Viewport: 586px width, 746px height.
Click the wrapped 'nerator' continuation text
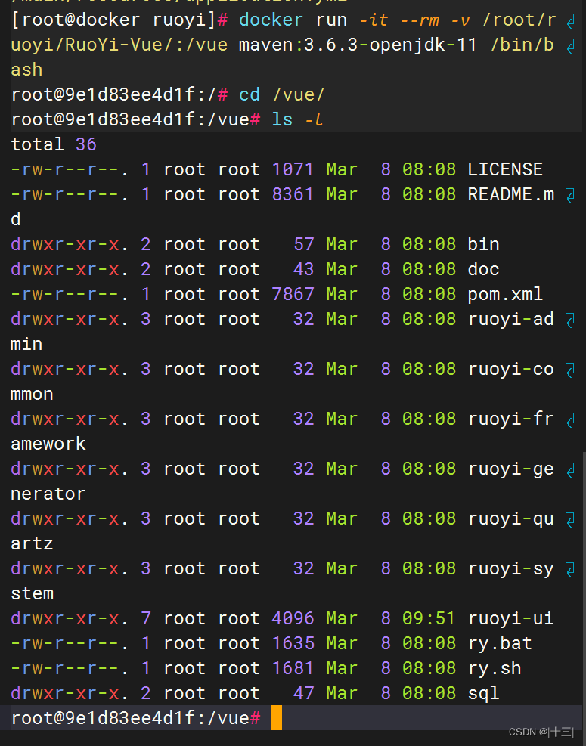[48, 494]
